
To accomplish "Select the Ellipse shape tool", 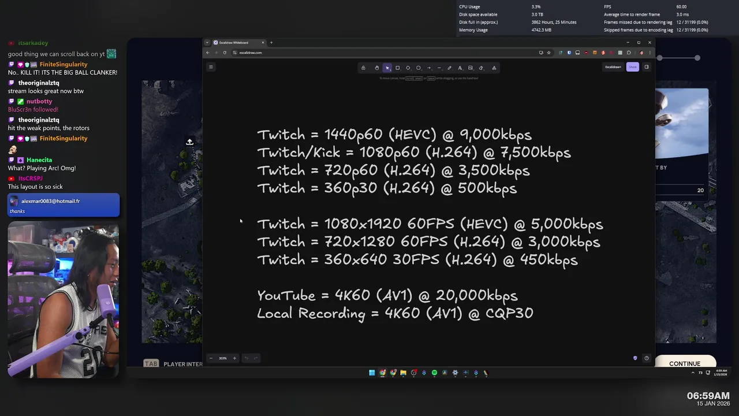I will tap(419, 68).
